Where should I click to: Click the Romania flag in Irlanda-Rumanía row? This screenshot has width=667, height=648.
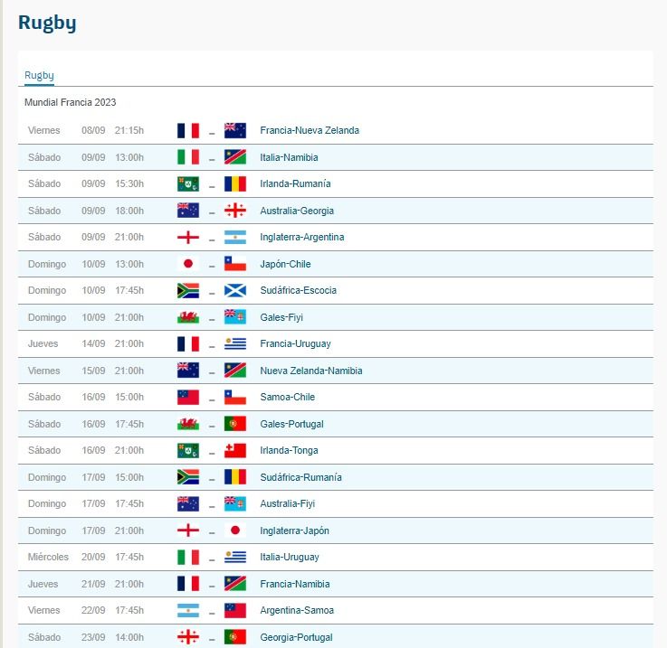(x=235, y=183)
